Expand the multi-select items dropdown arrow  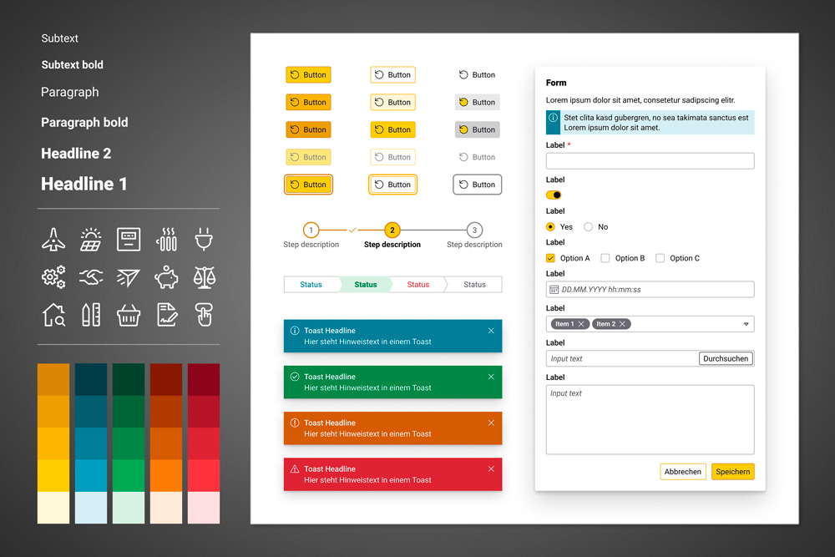click(746, 324)
